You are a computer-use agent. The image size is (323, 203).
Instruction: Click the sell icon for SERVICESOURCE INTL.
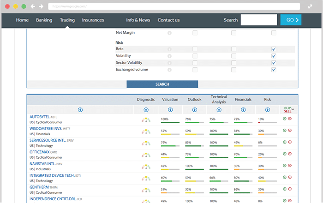coord(290,142)
